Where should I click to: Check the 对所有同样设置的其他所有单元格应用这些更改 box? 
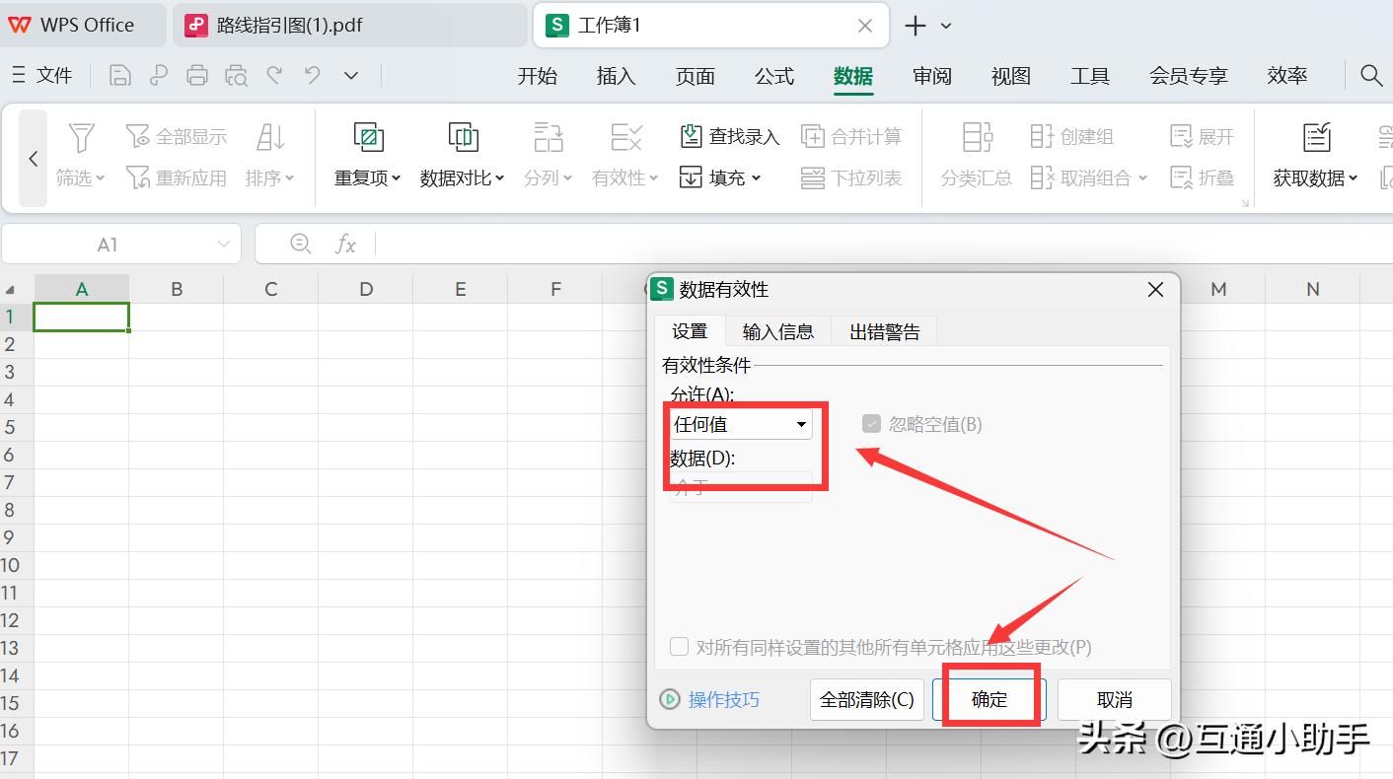click(679, 647)
